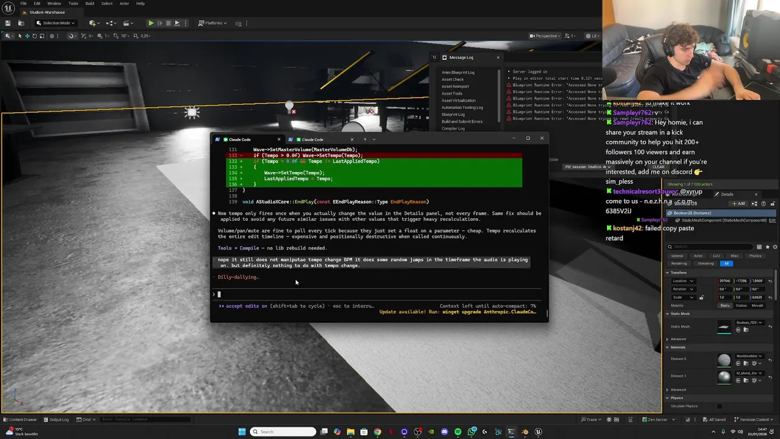The width and height of the screenshot is (780, 439).
Task: Collapse the Transform section
Action: click(667, 273)
